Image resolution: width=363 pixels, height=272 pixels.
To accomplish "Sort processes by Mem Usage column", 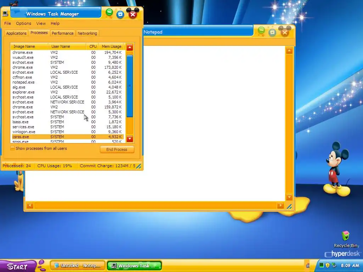I will point(112,46).
